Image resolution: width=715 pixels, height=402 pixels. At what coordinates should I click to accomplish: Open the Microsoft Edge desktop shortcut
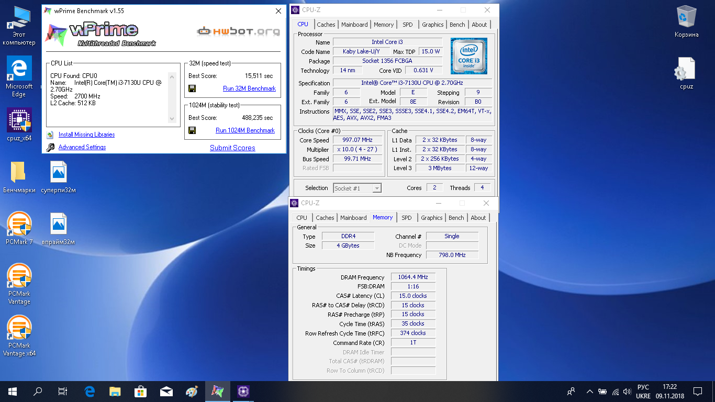coord(19,76)
